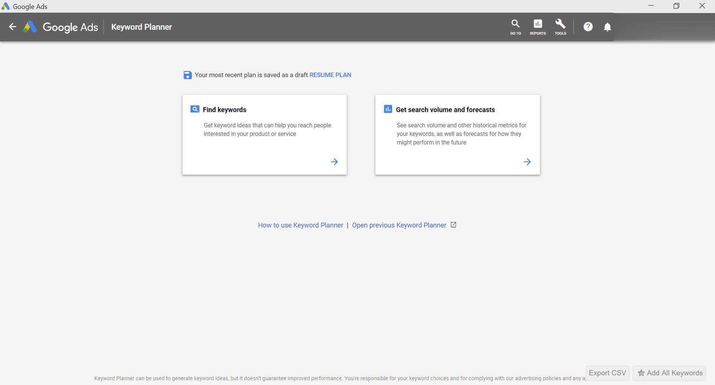Click Export CSV button
The height and width of the screenshot is (385, 715).
point(607,373)
